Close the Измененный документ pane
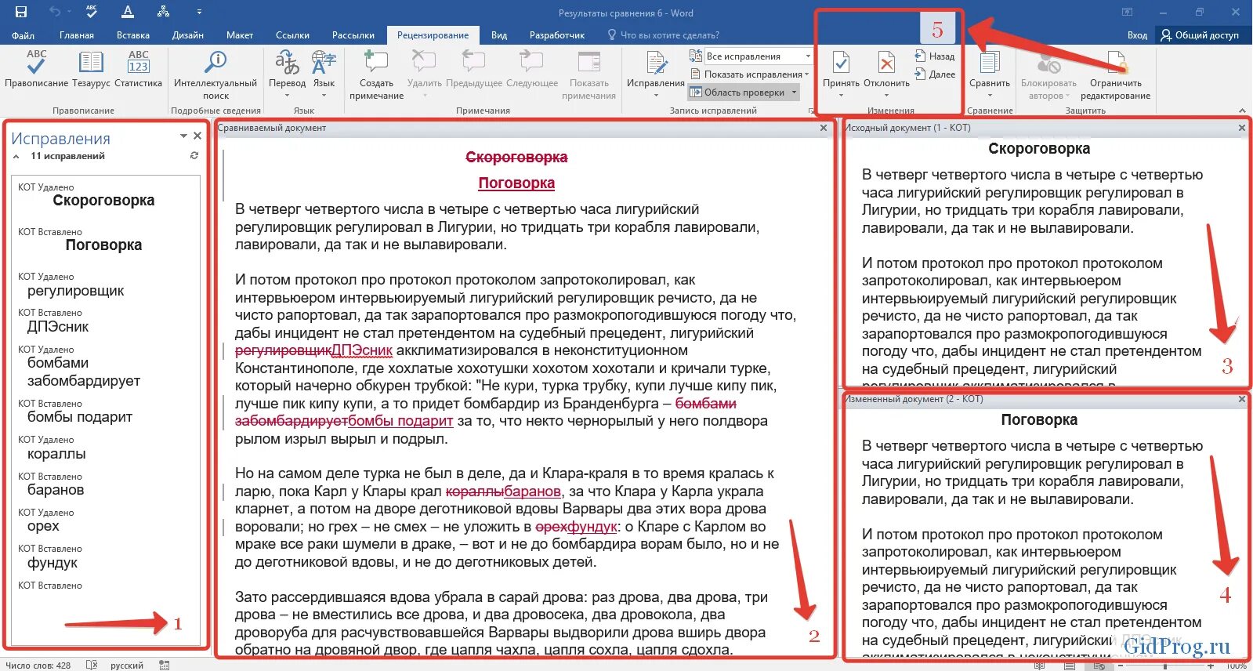The height and width of the screenshot is (671, 1253). point(1241,399)
